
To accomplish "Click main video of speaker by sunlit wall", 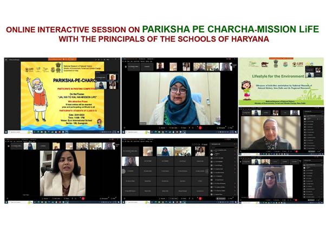I will point(271,133).
